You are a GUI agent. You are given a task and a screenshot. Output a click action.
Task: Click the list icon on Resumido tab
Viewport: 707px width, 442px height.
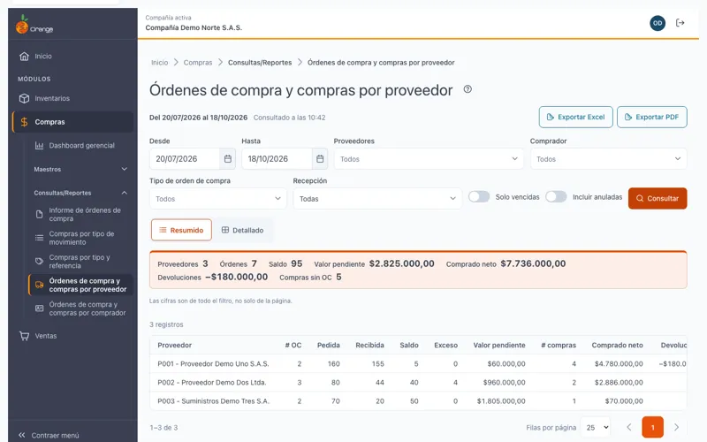163,230
